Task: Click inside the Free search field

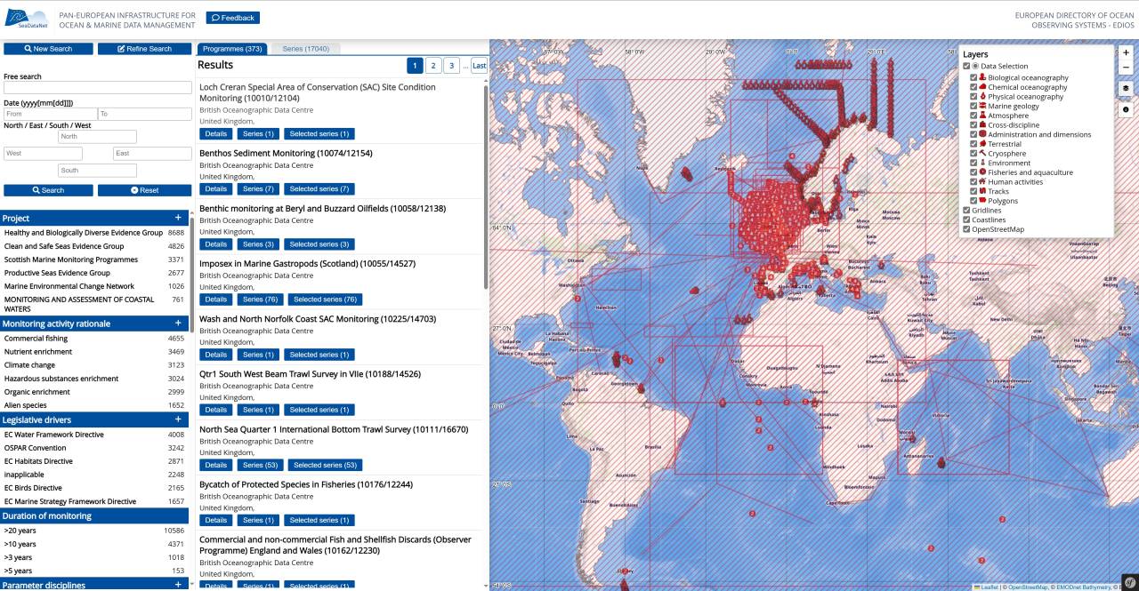Action: (x=97, y=87)
